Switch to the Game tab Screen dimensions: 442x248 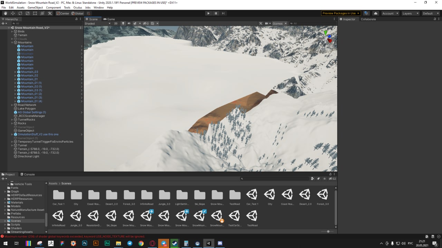pyautogui.click(x=109, y=19)
